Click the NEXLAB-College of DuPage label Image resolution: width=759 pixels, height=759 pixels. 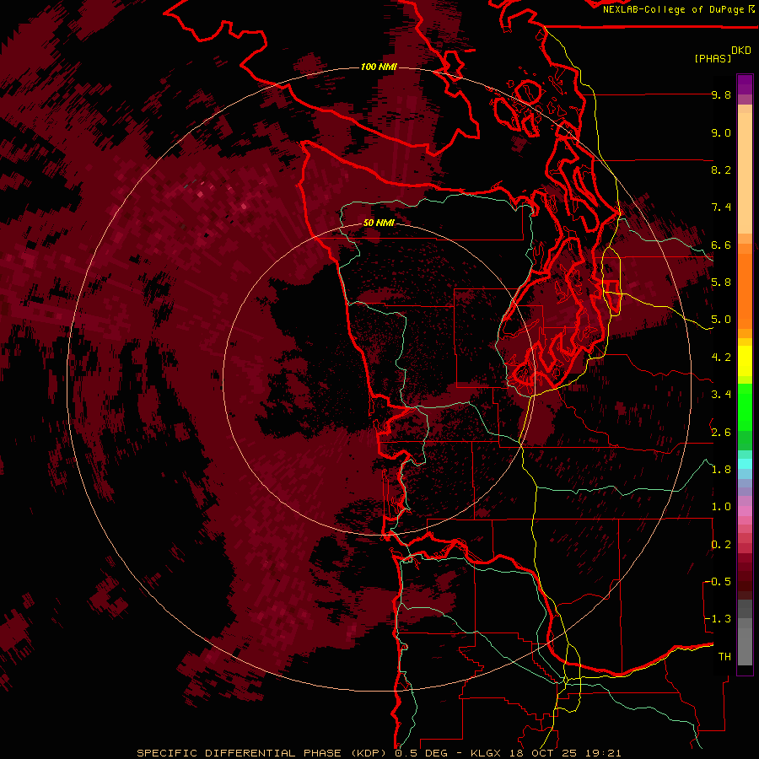[x=676, y=9]
